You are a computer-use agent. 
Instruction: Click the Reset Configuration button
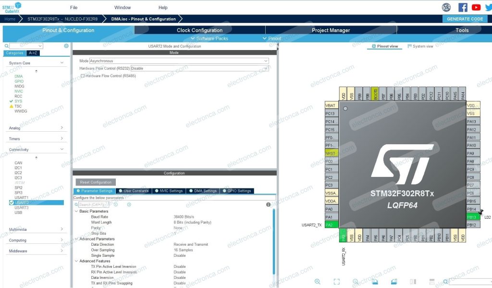96,182
